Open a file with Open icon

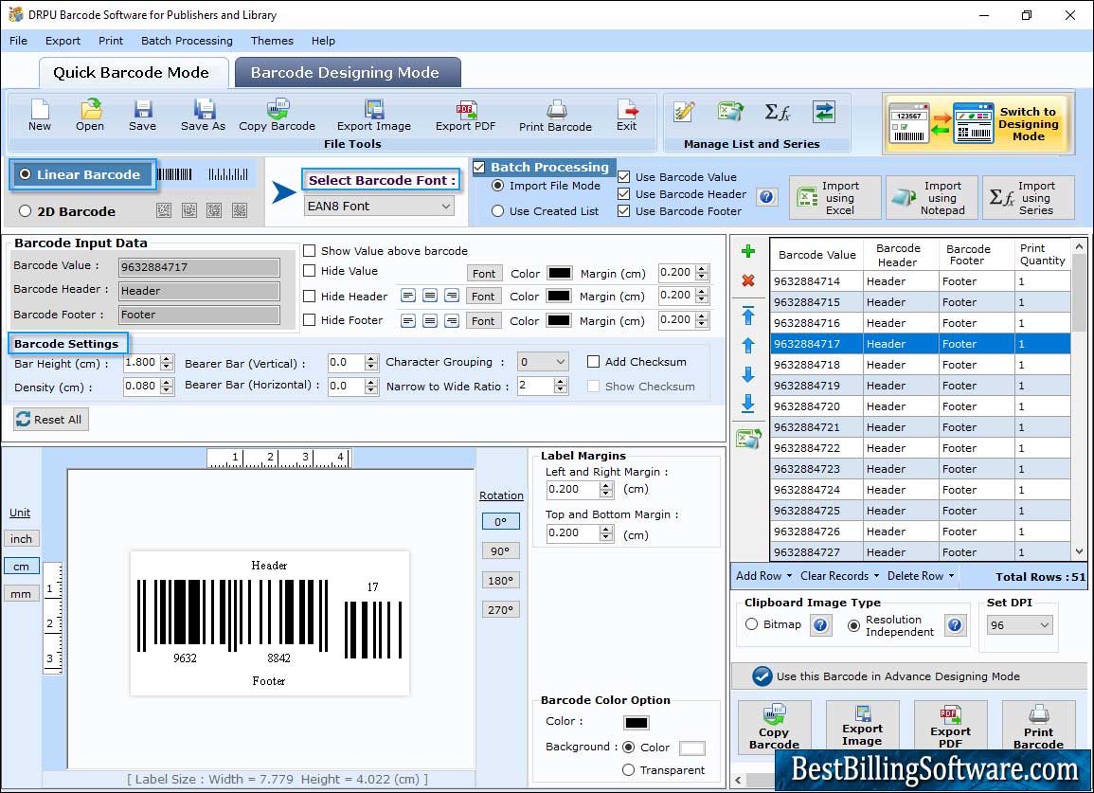tap(90, 116)
